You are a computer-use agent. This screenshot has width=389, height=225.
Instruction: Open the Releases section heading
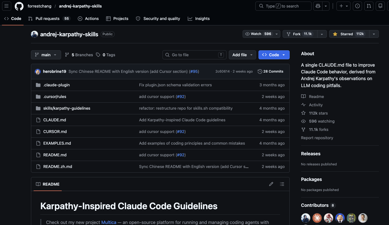(x=311, y=154)
